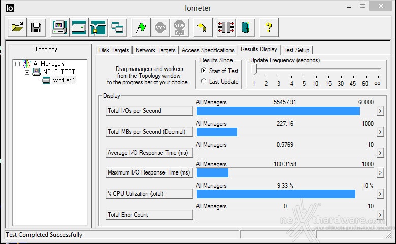The height and width of the screenshot is (244, 396).
Task: Switch to Disk Targets tab
Action: (x=114, y=50)
